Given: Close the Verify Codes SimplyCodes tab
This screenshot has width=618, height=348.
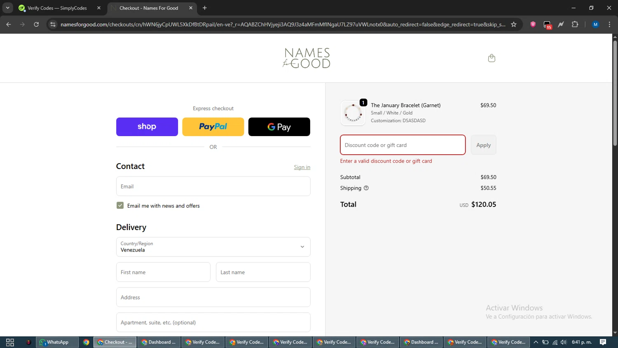Looking at the screenshot, I should 99,8.
